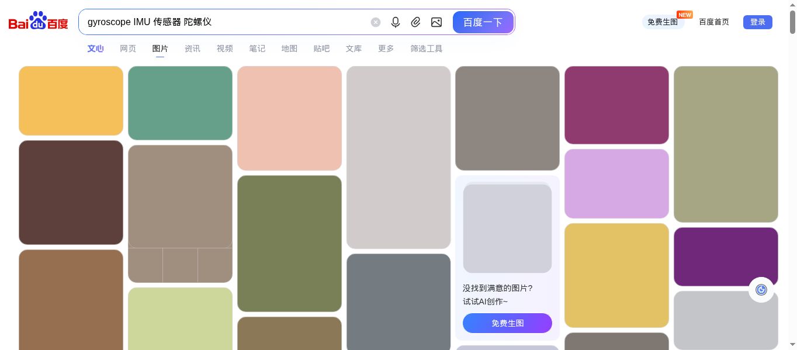Focus the search input with gyroscope query
Viewport: 797px width, 350px height.
225,22
